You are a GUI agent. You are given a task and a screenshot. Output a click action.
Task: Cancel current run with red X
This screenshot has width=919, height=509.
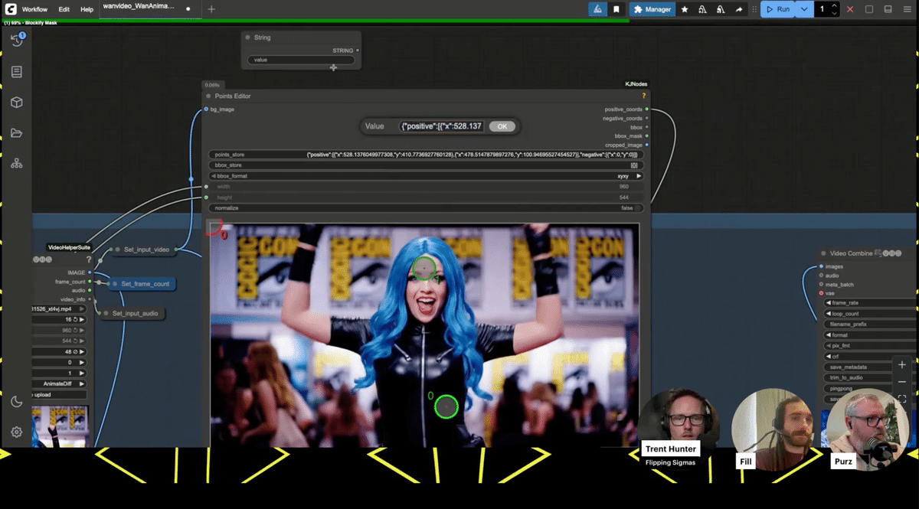(850, 9)
